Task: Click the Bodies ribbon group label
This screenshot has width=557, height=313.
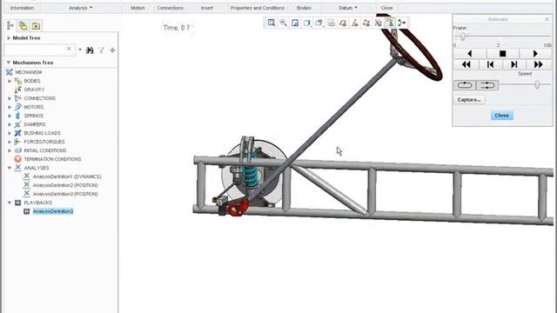Action: (304, 8)
